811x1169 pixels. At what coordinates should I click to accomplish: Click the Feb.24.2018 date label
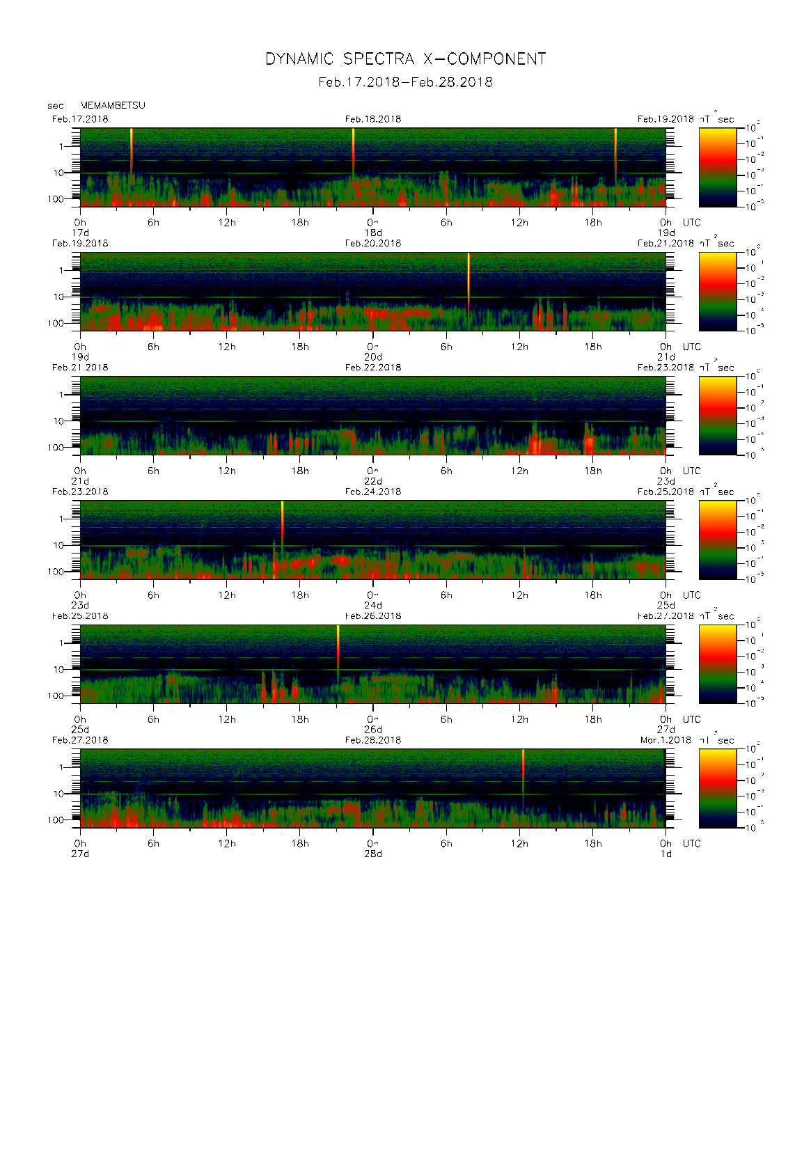(x=373, y=492)
